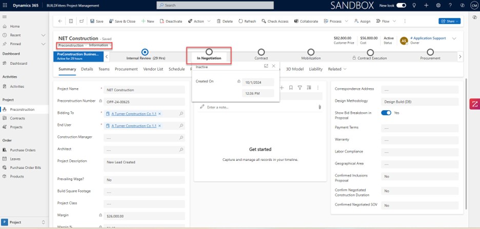Dock the stage flyout with pop-out icon
The image size is (480, 229).
[x=266, y=66]
